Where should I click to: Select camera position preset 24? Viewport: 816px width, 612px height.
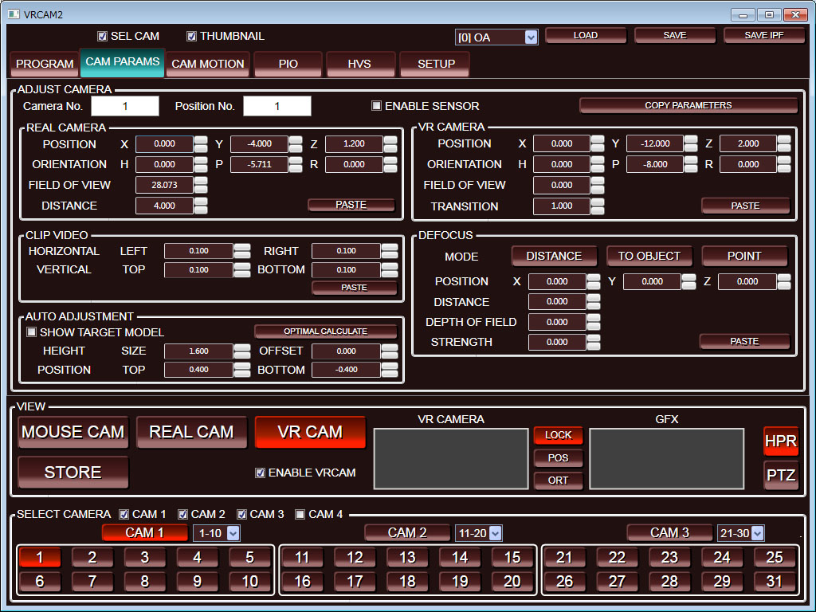(x=722, y=558)
